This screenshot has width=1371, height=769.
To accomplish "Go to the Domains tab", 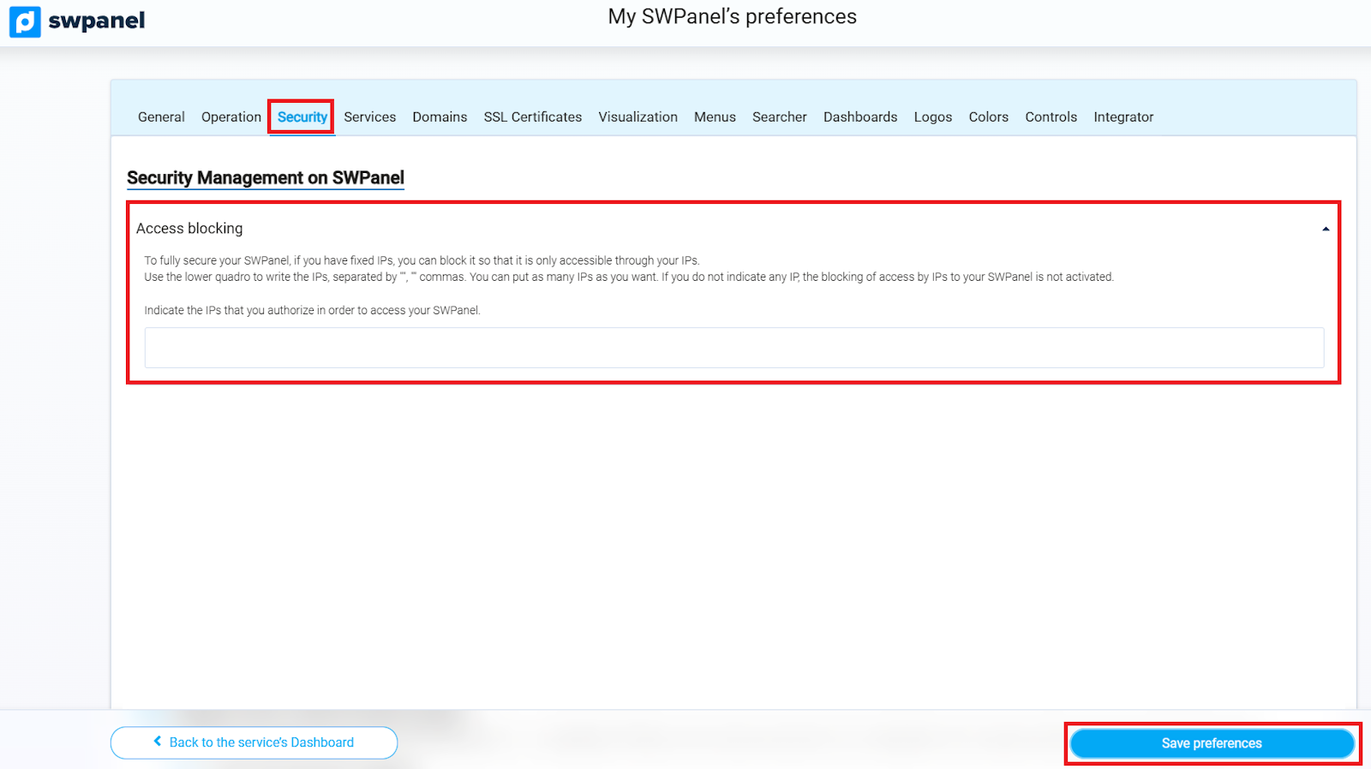I will click(440, 117).
